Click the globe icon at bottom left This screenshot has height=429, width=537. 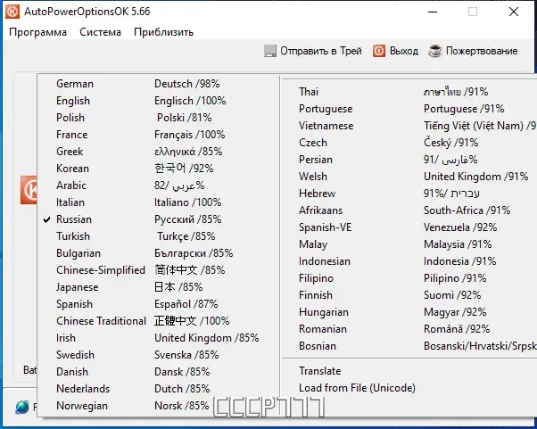[x=22, y=407]
